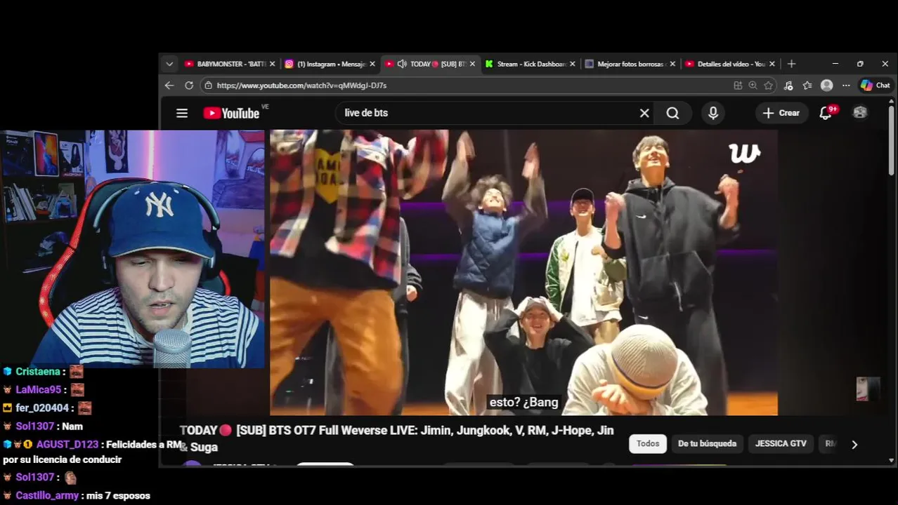This screenshot has width=898, height=505.
Task: Close the Mejorar fotos borrosas tab
Action: tap(672, 64)
